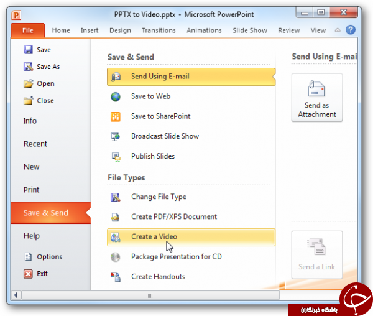373x316 pixels.
Task: Click the Exit text label
Action: coord(42,274)
